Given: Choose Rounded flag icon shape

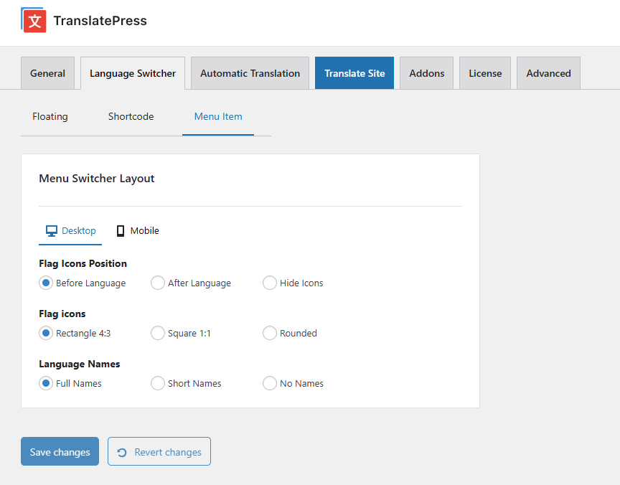Looking at the screenshot, I should click(270, 333).
